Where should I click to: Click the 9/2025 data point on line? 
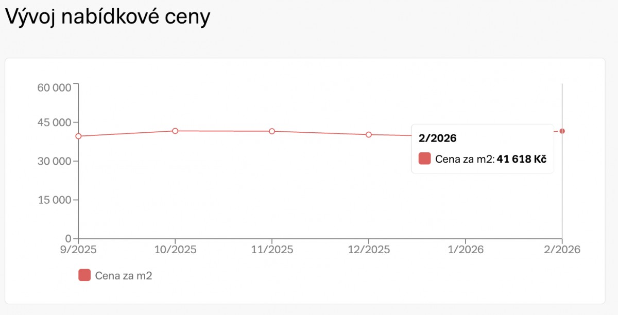(78, 136)
